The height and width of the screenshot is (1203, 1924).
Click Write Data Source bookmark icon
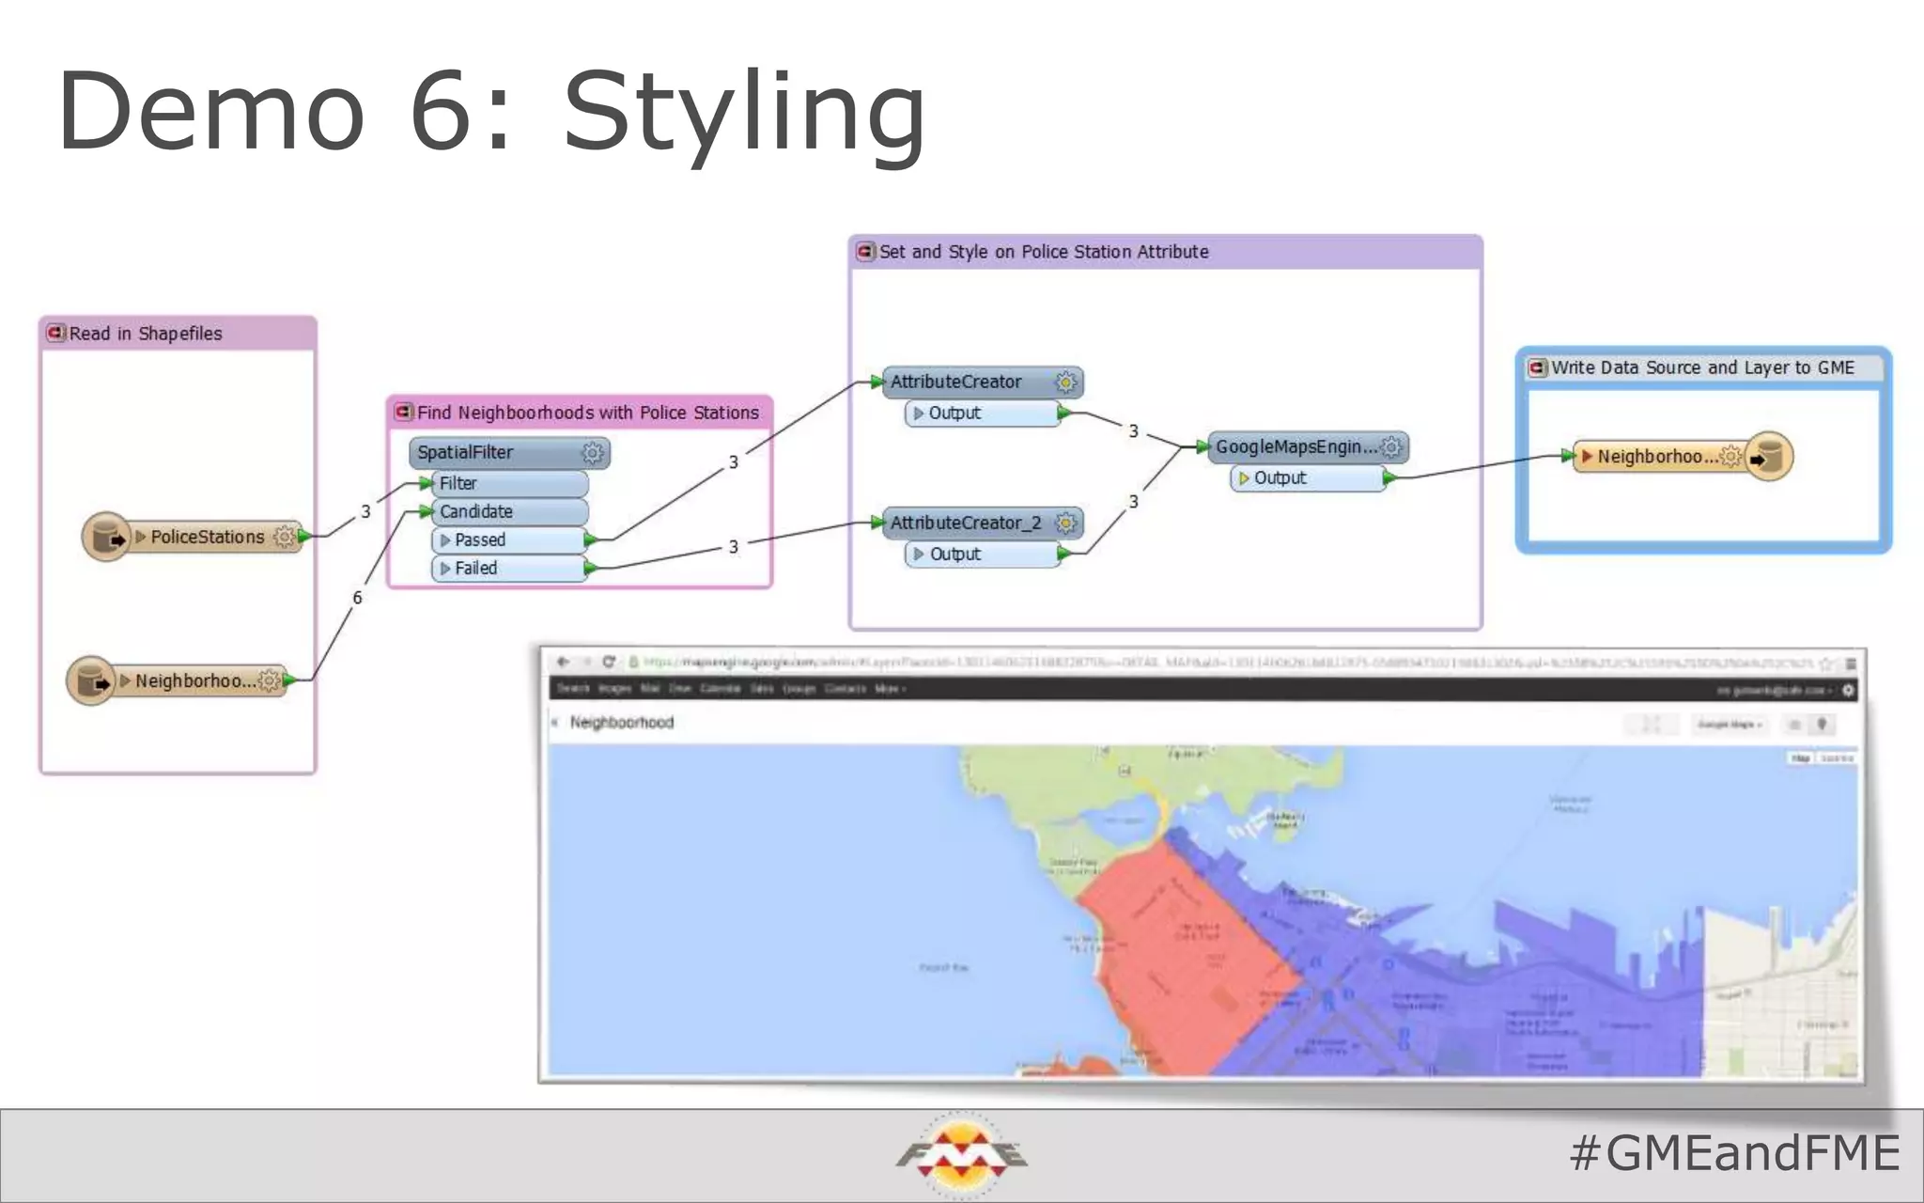[x=1538, y=367]
